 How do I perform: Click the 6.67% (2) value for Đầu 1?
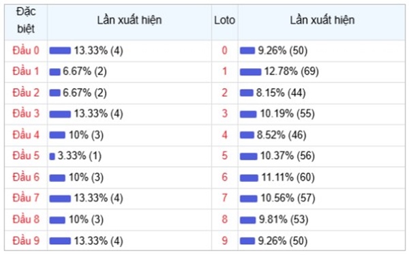coord(85,72)
